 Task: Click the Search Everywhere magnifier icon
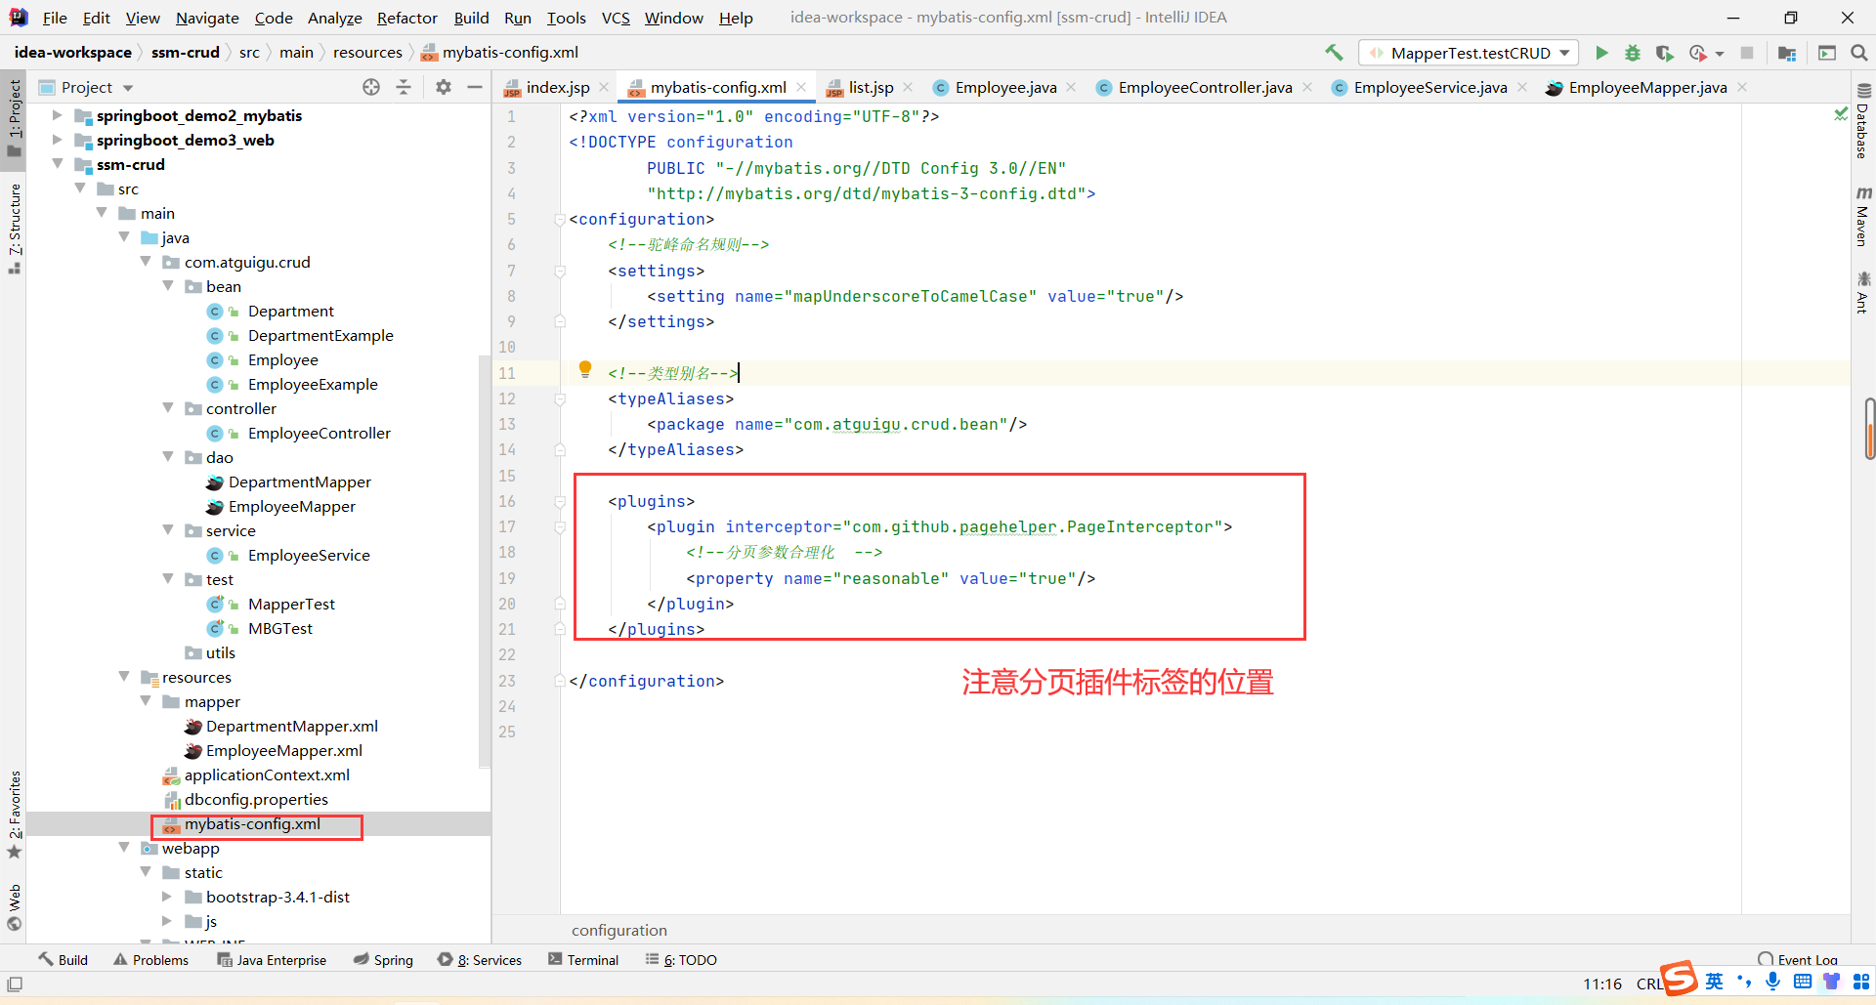(x=1858, y=53)
